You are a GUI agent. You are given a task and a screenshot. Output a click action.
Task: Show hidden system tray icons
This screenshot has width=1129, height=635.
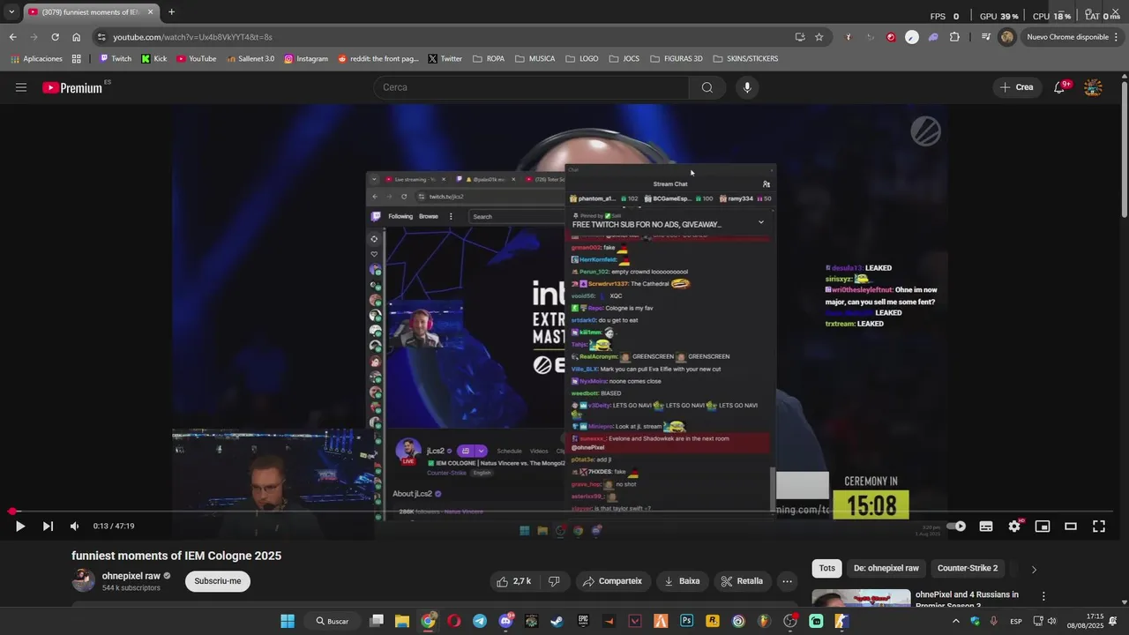[x=955, y=621]
